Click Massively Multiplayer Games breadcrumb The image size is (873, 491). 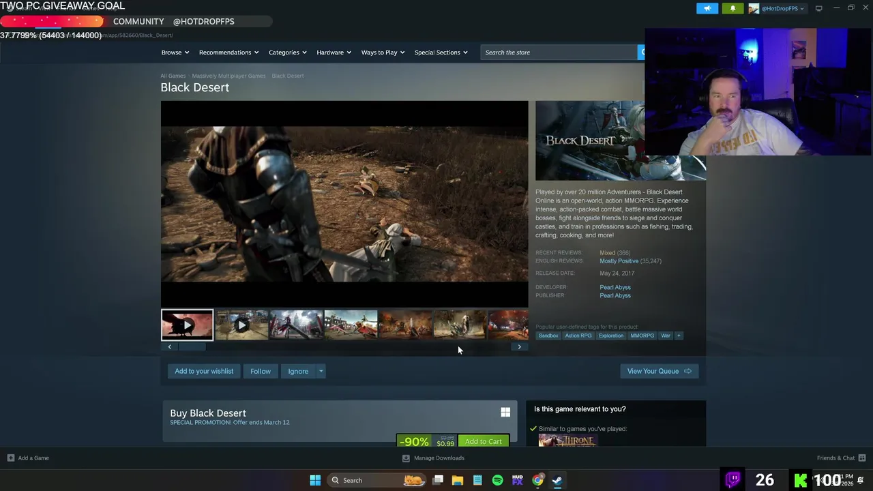pyautogui.click(x=228, y=76)
